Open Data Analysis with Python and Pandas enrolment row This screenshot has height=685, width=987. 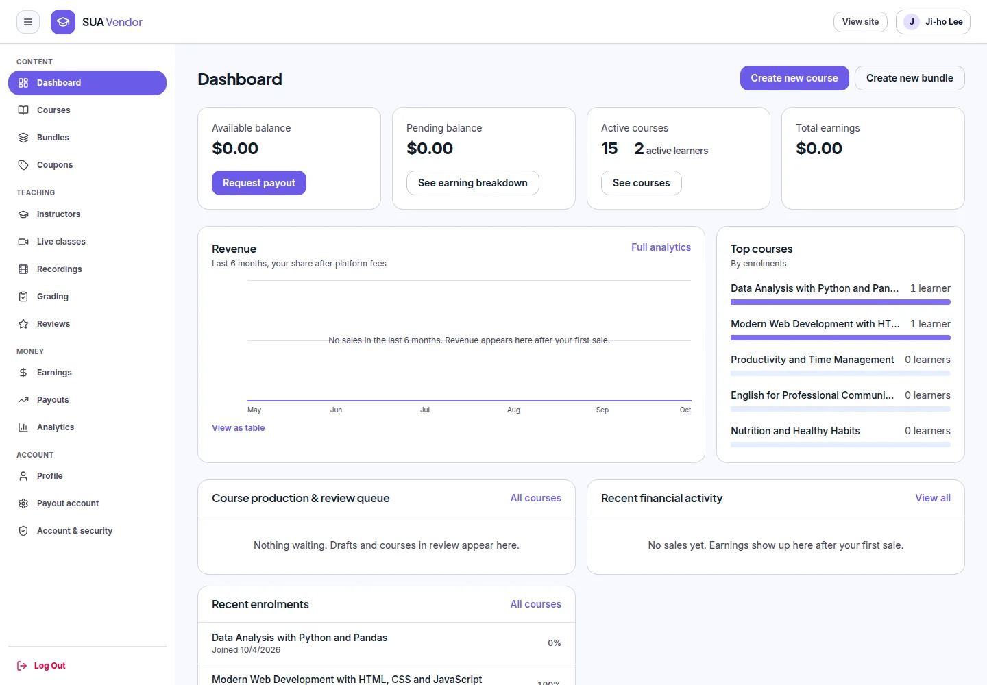[x=387, y=643]
